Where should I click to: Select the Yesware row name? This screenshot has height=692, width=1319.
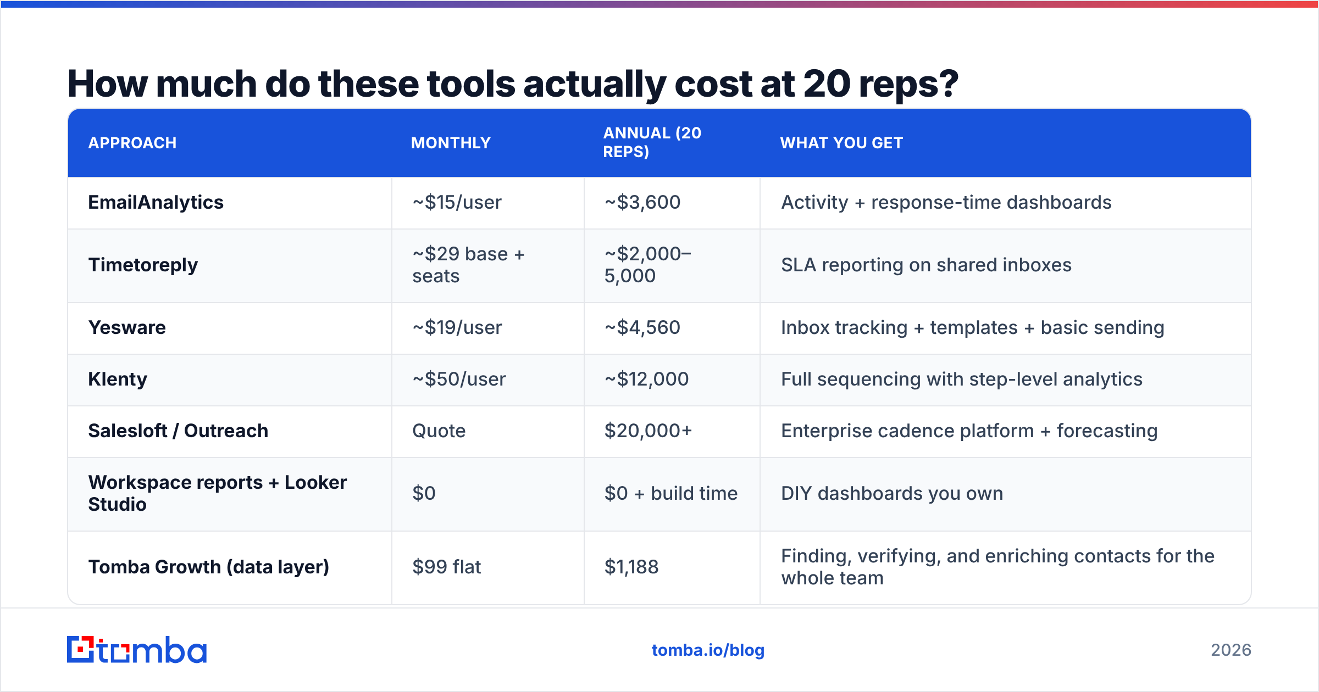point(127,328)
